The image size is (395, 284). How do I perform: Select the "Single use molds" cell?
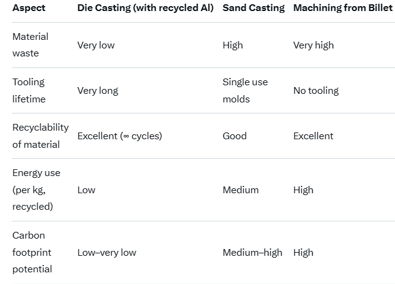245,90
